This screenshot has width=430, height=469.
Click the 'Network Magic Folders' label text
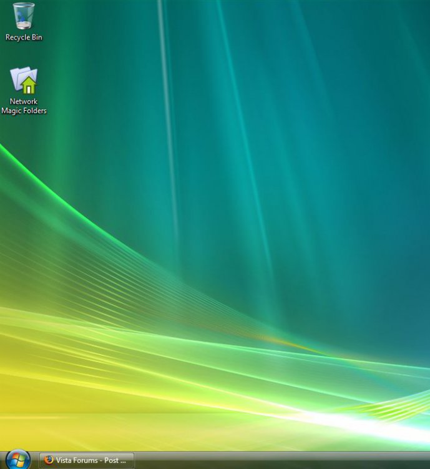click(x=24, y=106)
